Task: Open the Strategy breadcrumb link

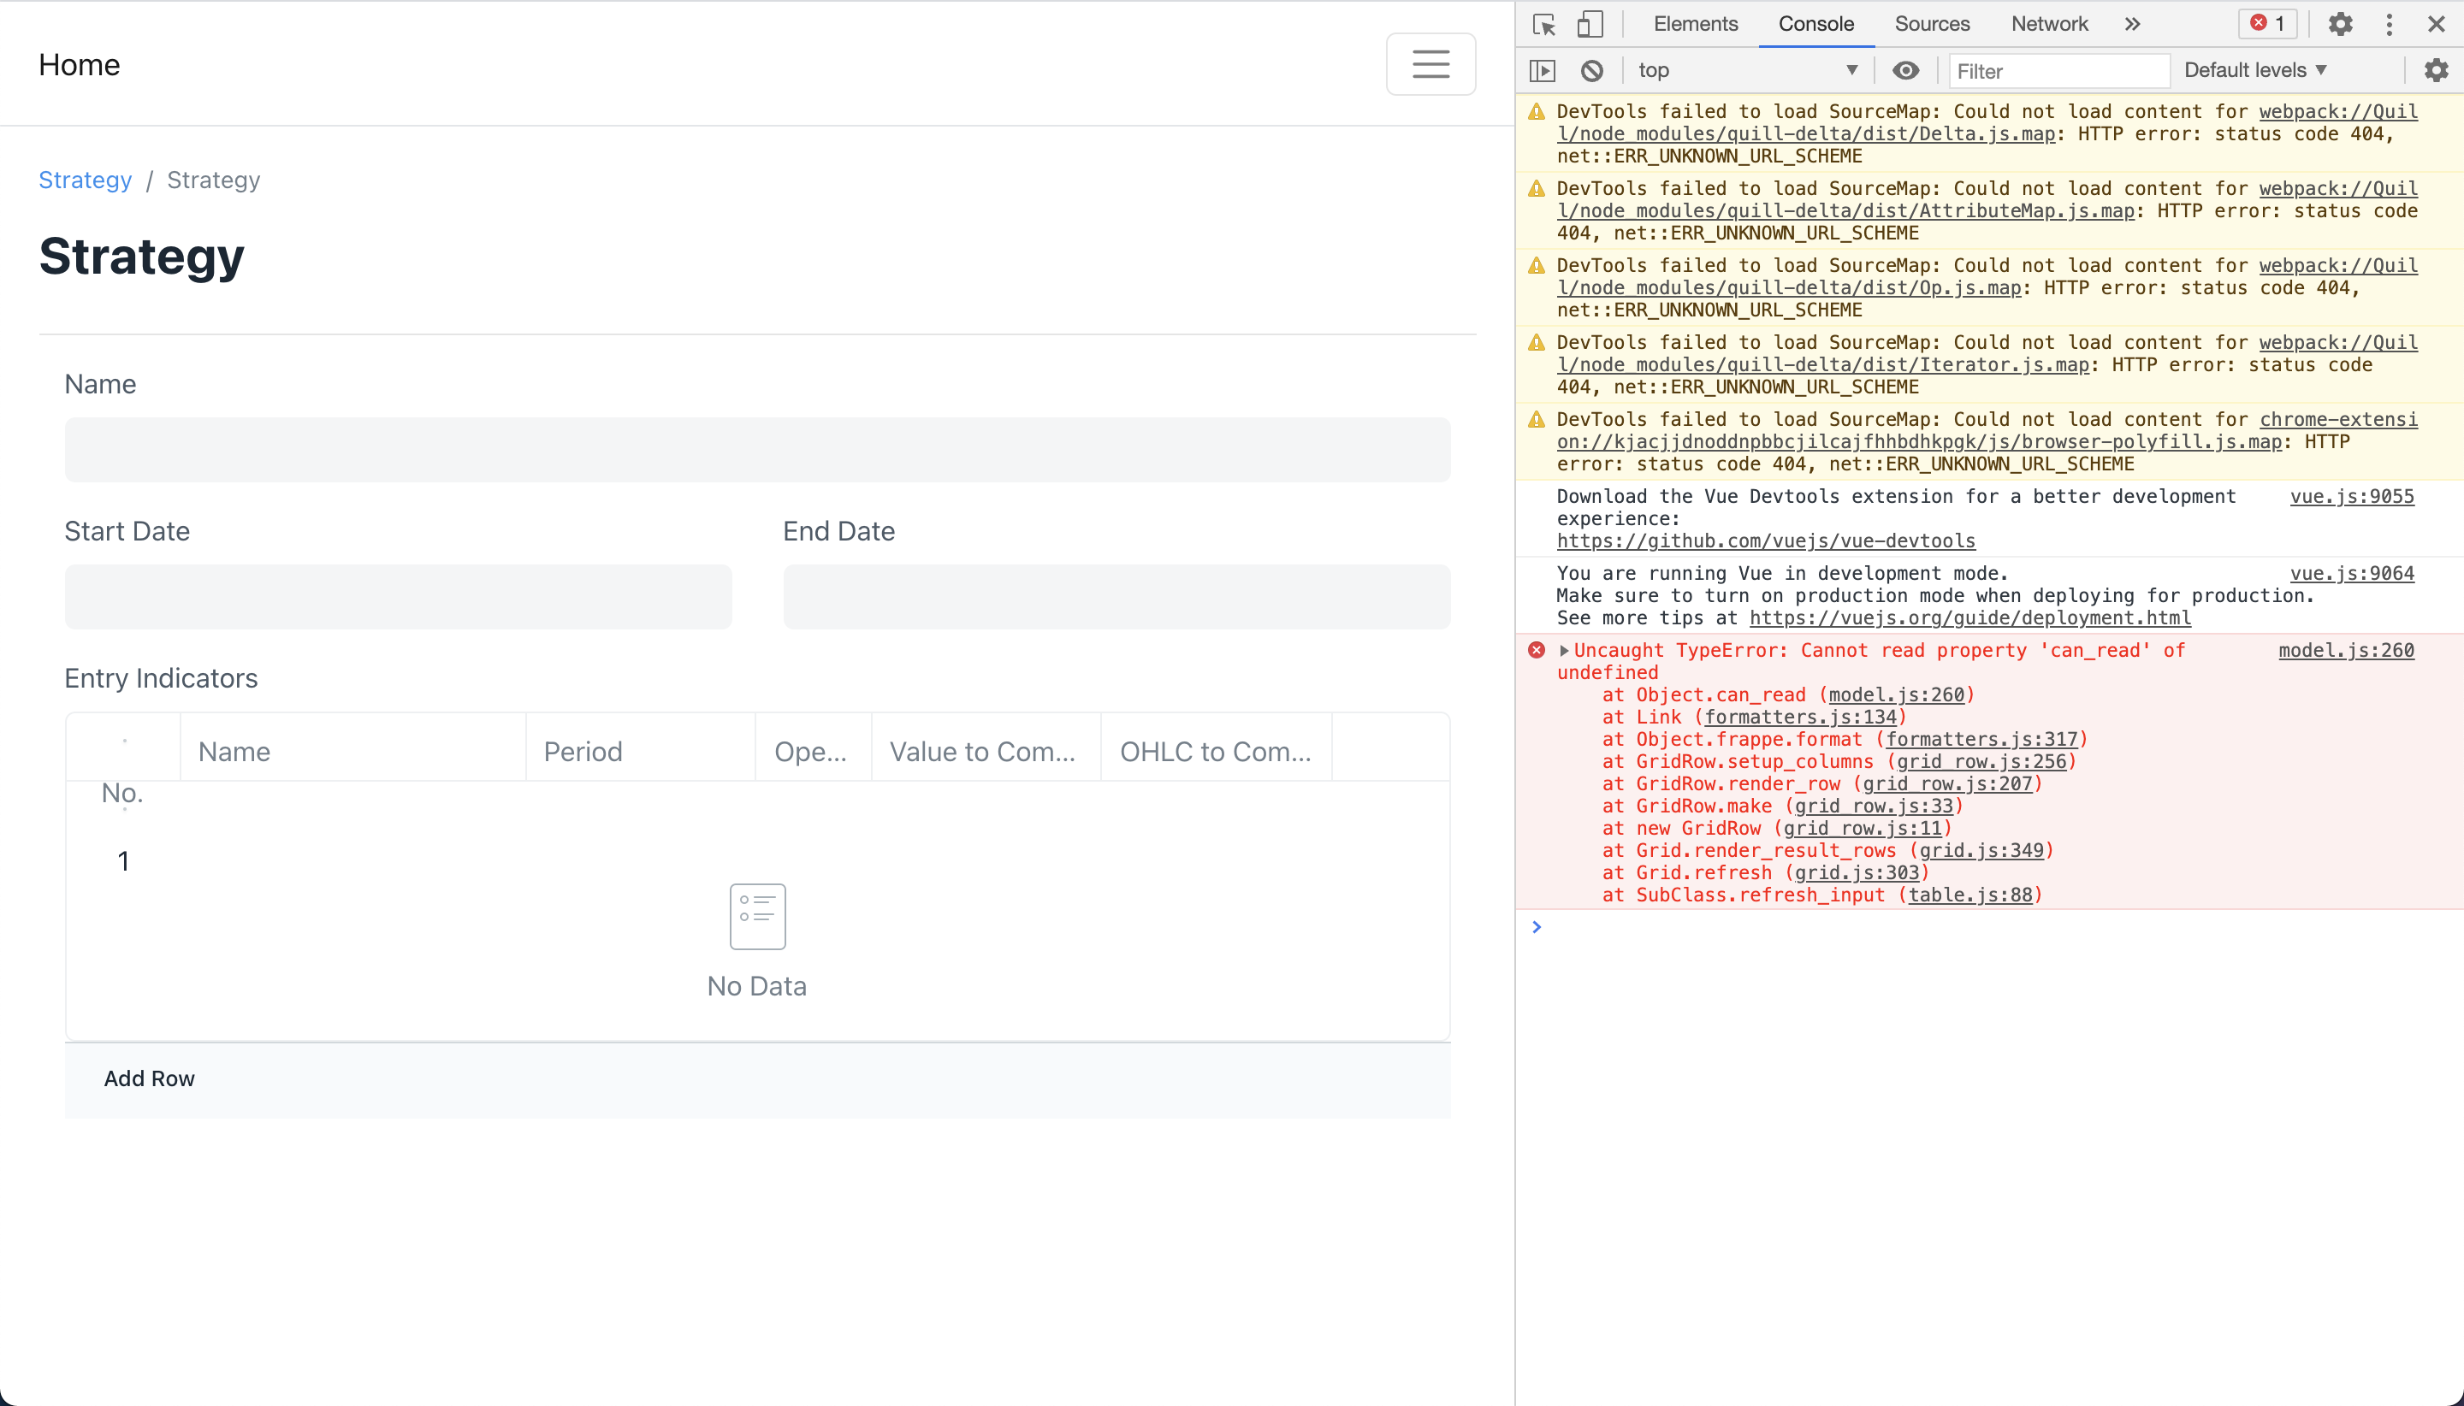Action: (86, 180)
